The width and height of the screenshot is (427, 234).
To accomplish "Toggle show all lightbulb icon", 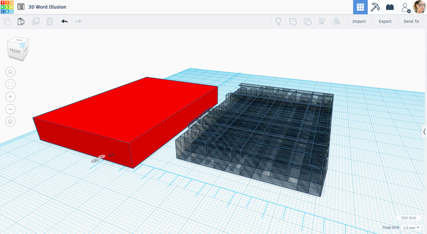I will (278, 21).
